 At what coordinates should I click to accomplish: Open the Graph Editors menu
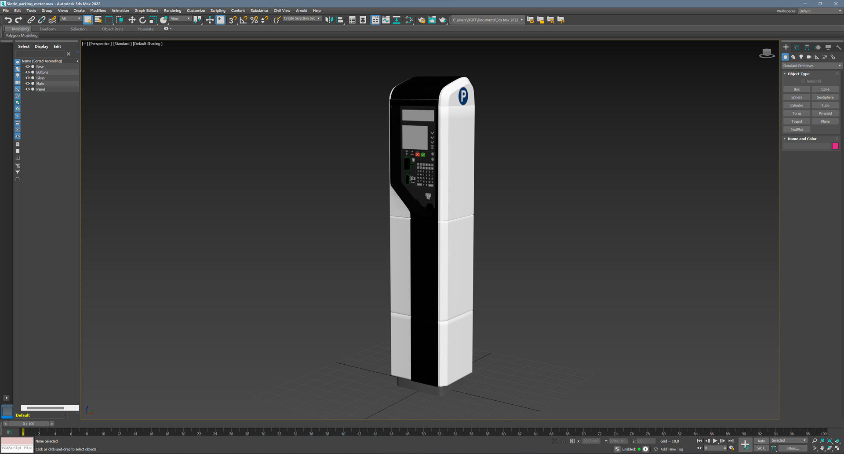pos(146,11)
